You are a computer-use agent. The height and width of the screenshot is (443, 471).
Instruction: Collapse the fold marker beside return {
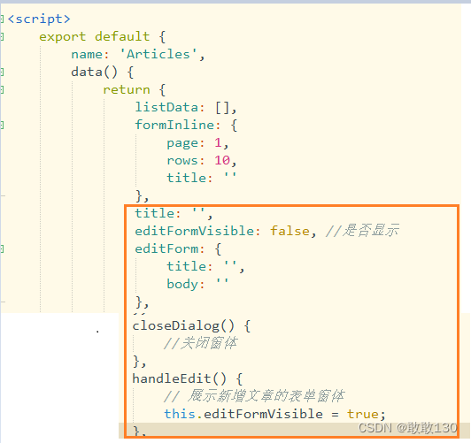pos(2,90)
